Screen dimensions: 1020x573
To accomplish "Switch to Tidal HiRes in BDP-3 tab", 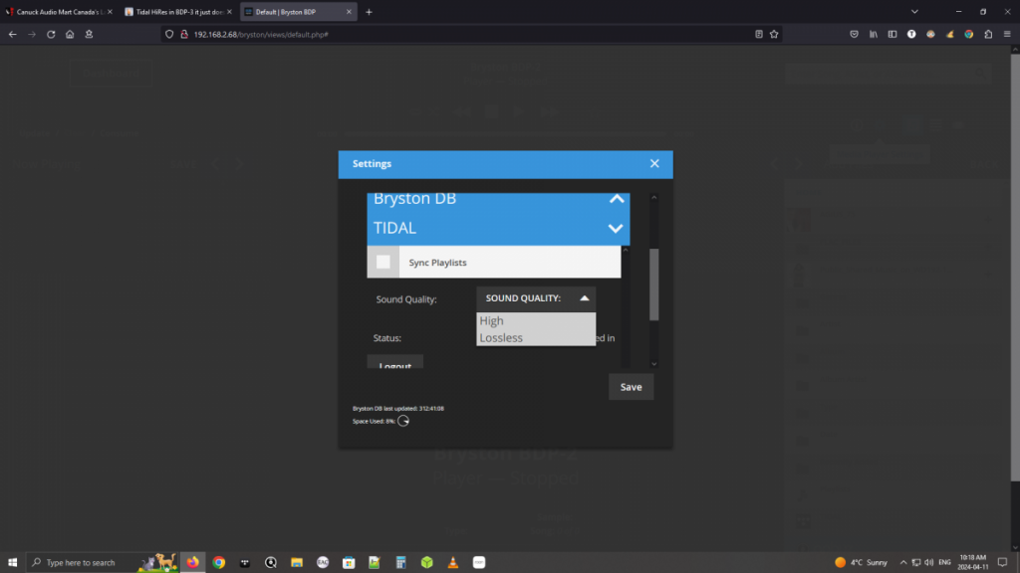I will point(178,12).
